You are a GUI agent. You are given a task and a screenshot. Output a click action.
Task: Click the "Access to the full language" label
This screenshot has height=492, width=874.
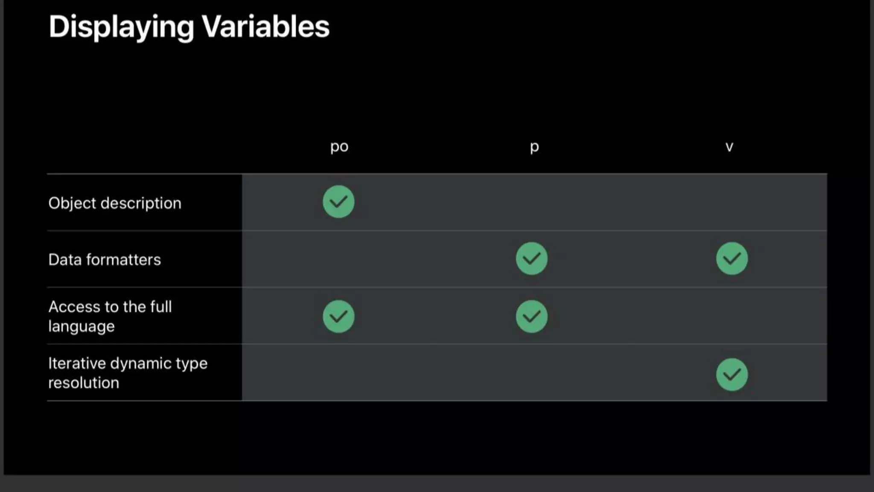[110, 316]
